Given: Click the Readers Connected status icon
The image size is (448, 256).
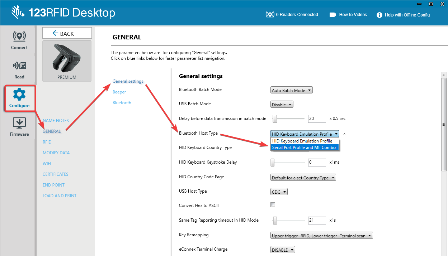Looking at the screenshot, I should pyautogui.click(x=270, y=15).
